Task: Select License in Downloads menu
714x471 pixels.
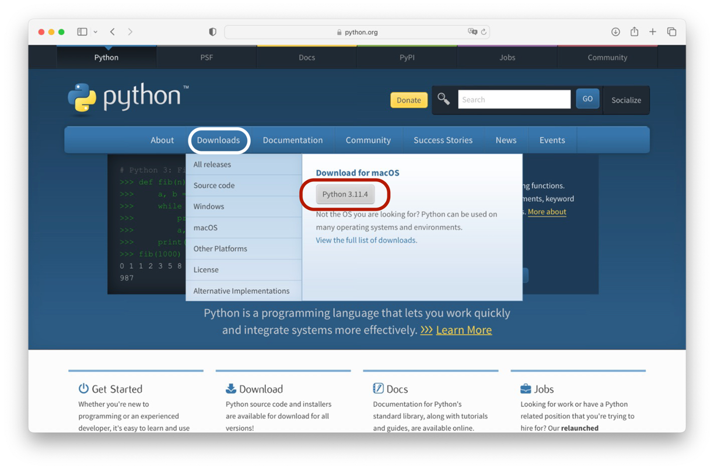Action: (x=244, y=270)
